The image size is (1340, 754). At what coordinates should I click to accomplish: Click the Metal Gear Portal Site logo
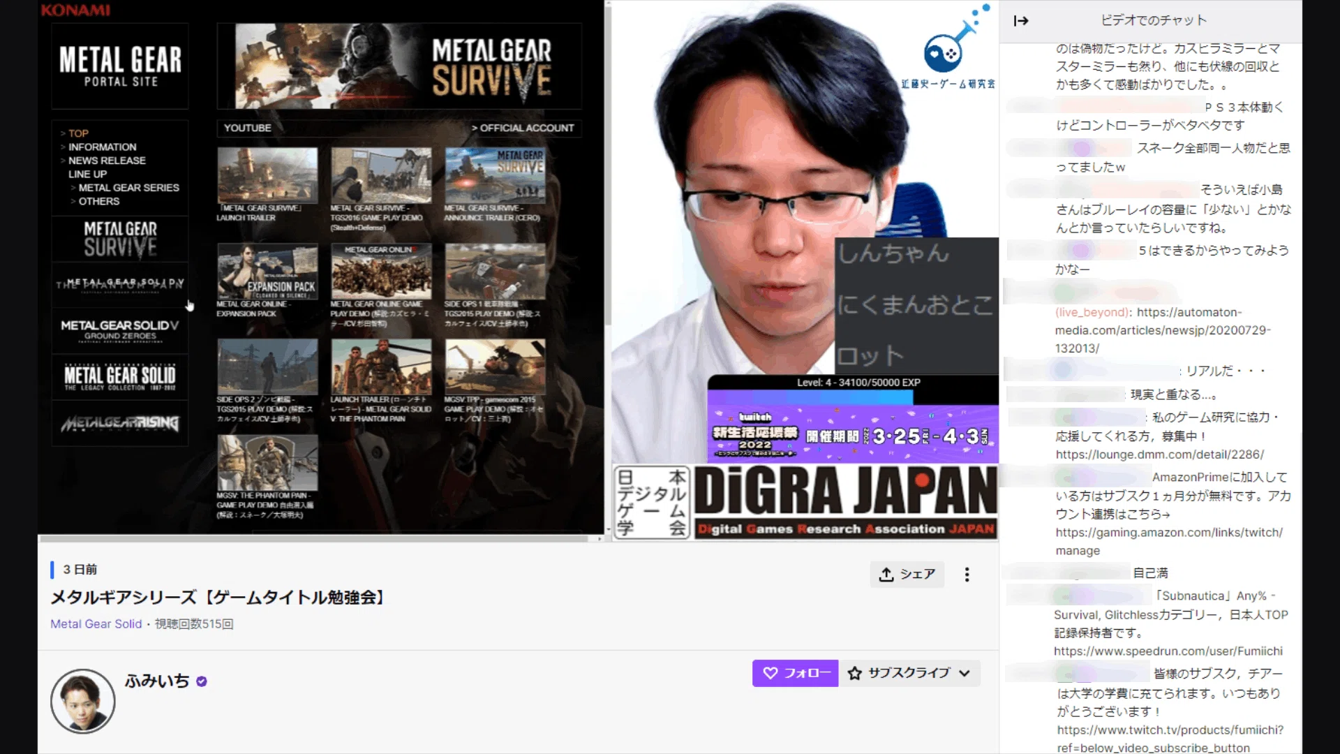click(120, 66)
